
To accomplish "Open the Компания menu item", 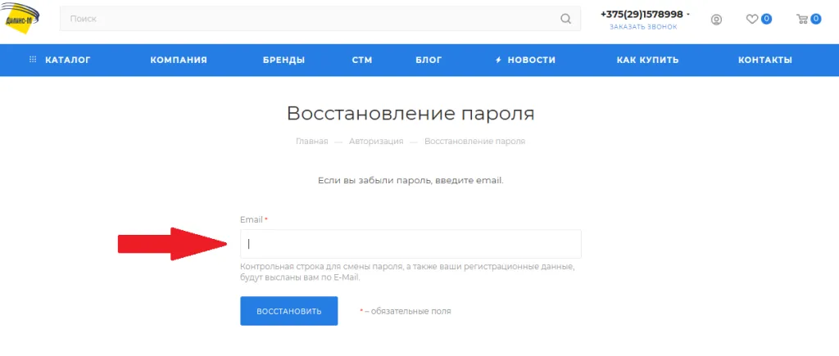I will pos(179,60).
